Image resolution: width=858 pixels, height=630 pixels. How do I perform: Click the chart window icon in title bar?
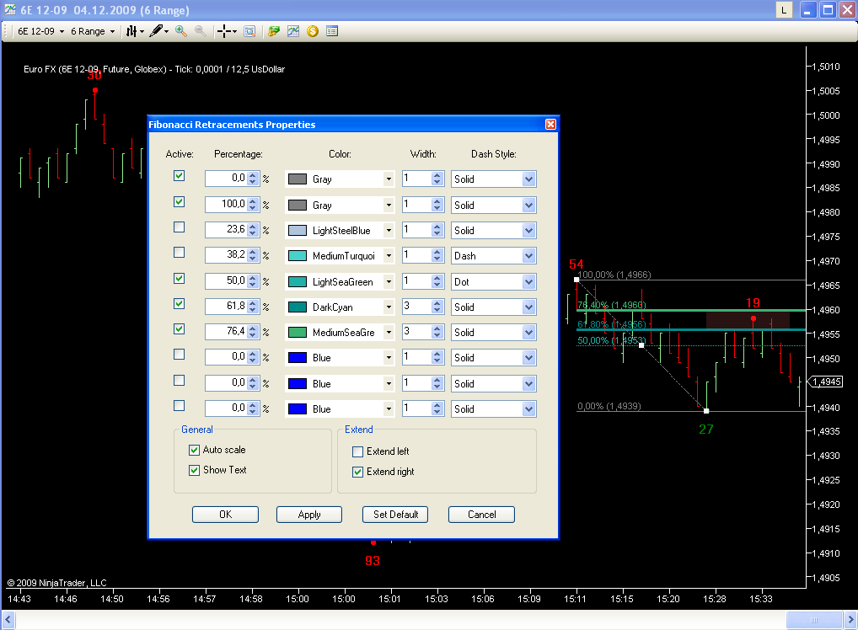[10, 9]
